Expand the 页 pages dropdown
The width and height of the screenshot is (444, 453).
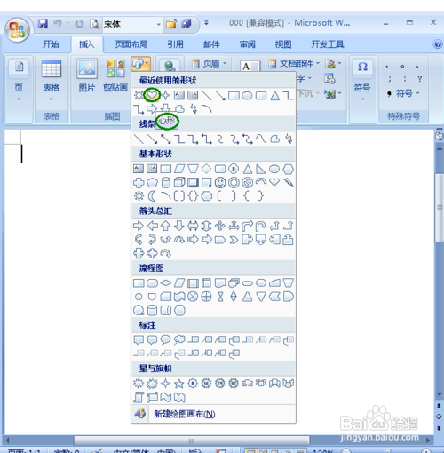tap(19, 80)
